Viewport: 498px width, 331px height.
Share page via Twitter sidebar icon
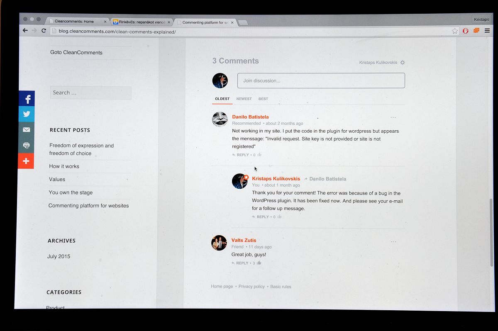pyautogui.click(x=27, y=114)
